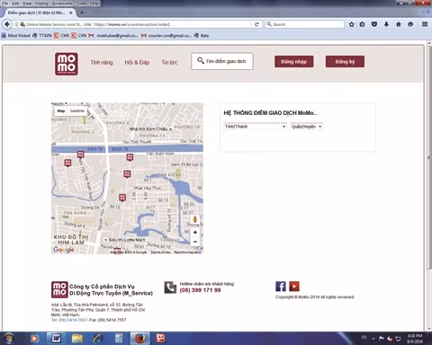Open Windows Media Player from taskbar
Image resolution: width=432 pixels, height=345 pixels.
[x=34, y=339]
